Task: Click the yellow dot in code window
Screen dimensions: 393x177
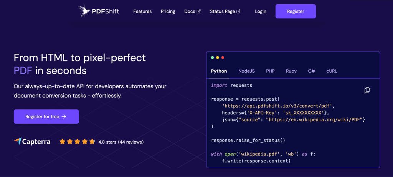Action: 217,58
